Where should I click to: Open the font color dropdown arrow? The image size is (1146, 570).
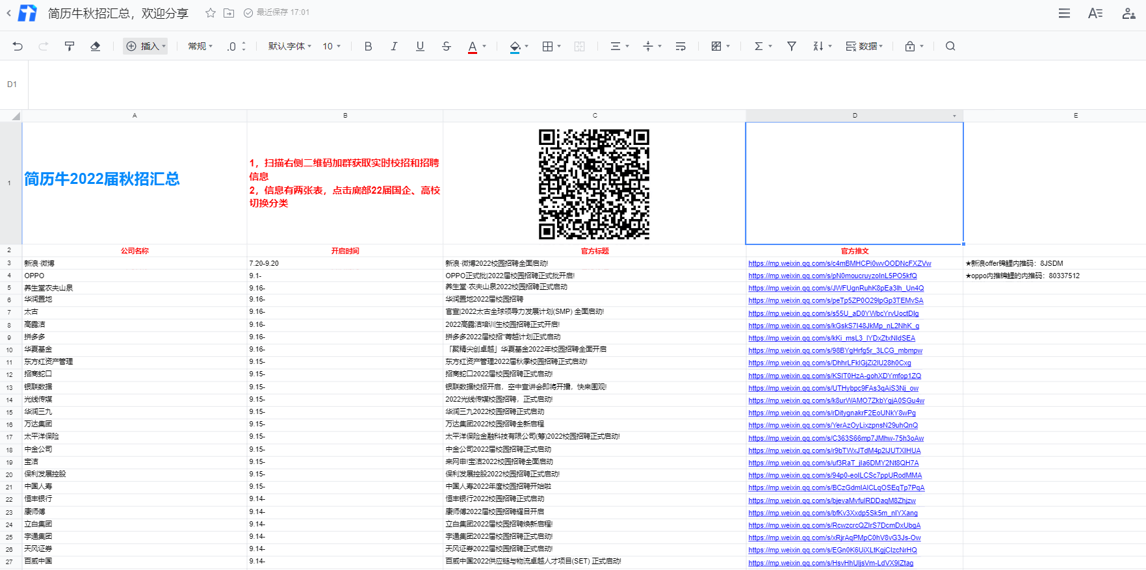point(484,46)
